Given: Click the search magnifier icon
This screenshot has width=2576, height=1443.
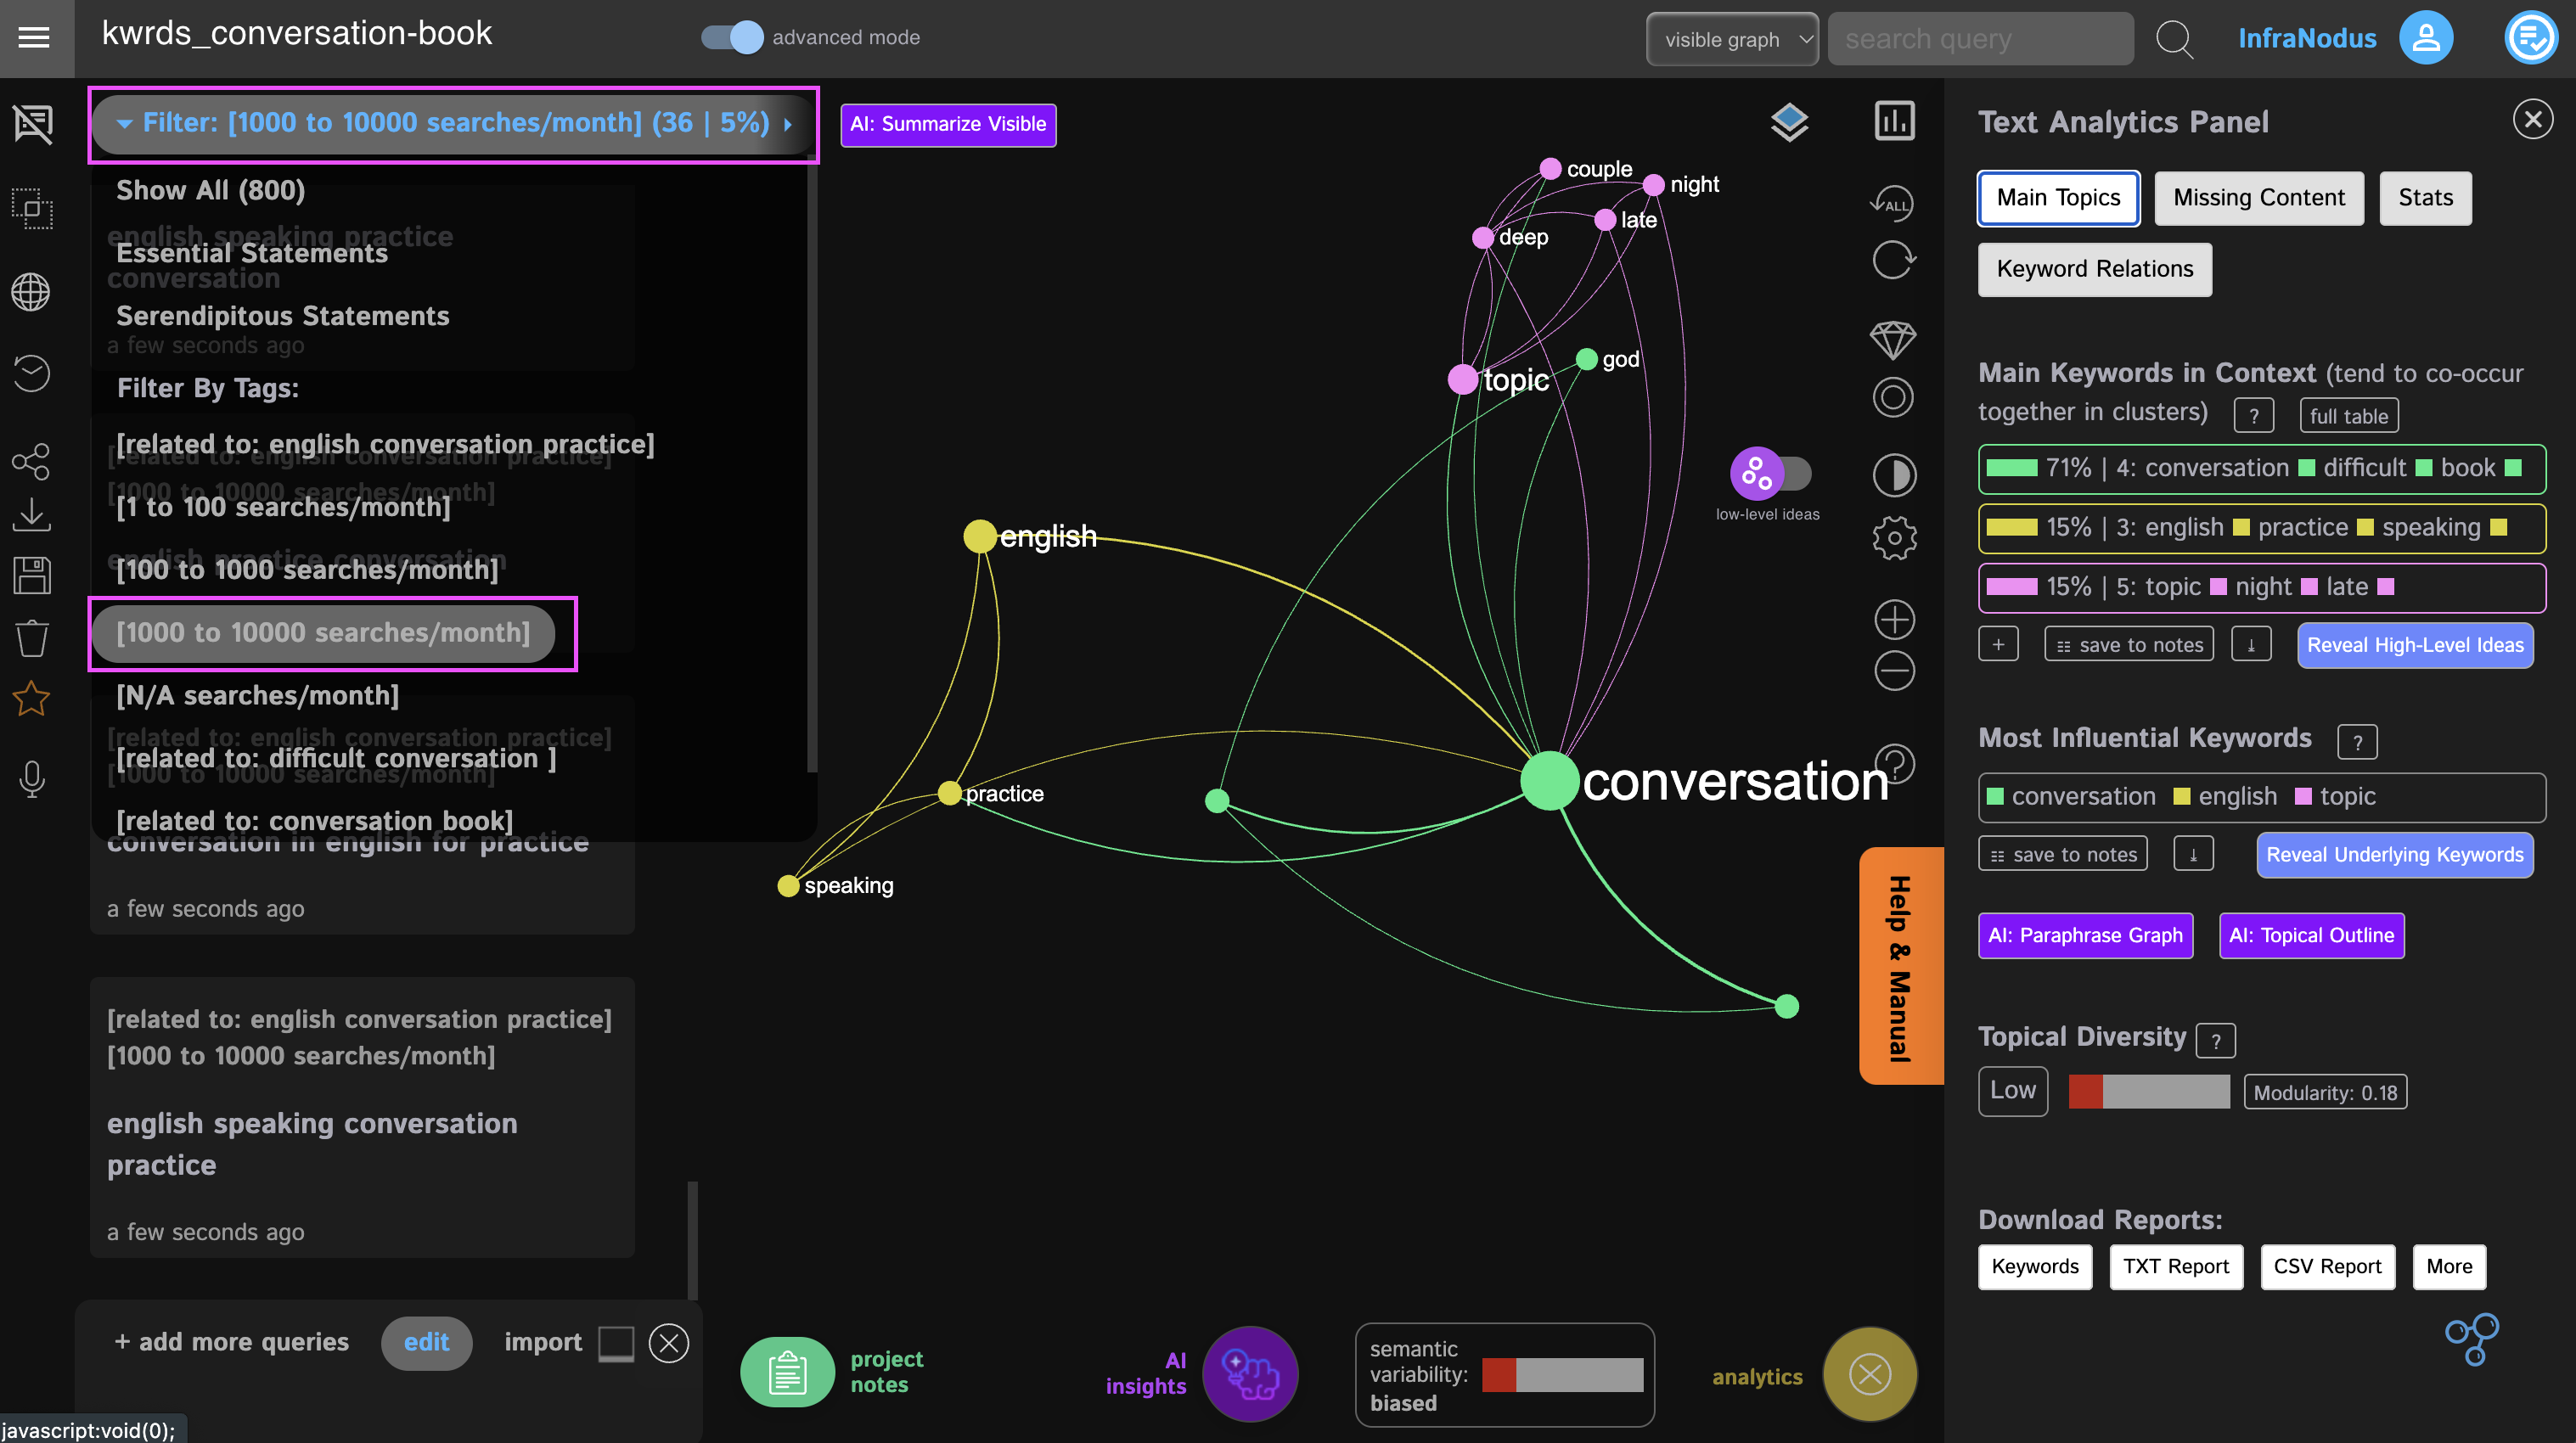Looking at the screenshot, I should coord(2174,39).
